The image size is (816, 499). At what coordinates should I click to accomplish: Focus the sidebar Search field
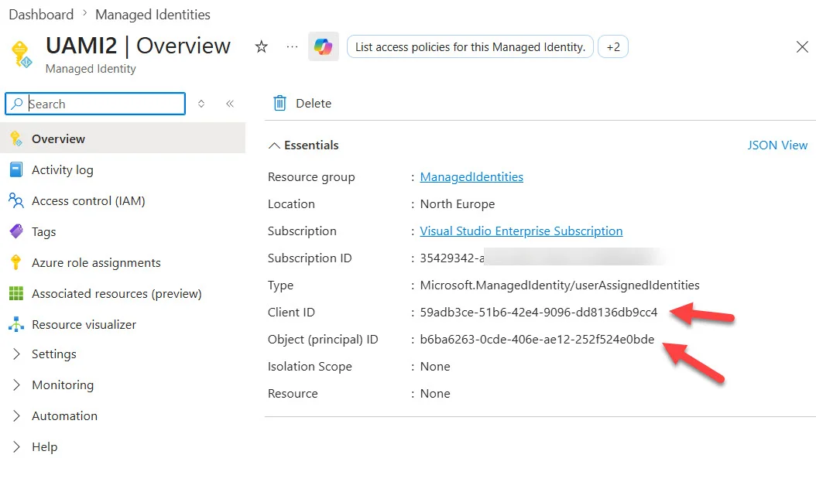point(95,104)
